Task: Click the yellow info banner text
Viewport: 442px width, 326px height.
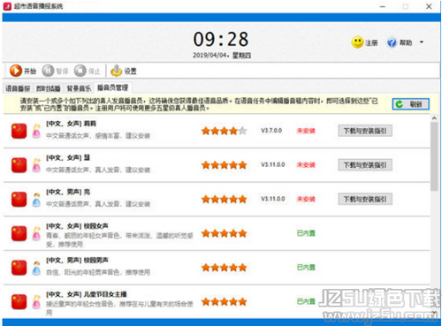Action: [x=199, y=104]
